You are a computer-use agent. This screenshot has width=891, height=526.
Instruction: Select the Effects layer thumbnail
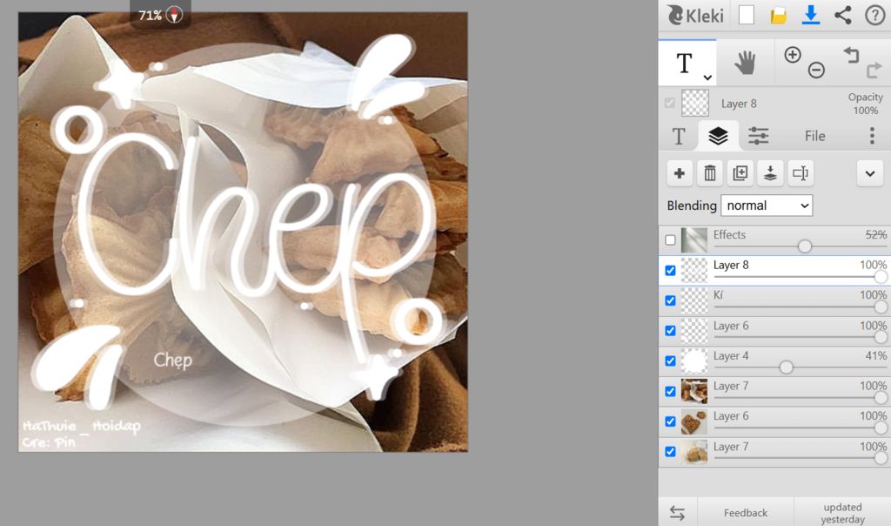(x=693, y=240)
